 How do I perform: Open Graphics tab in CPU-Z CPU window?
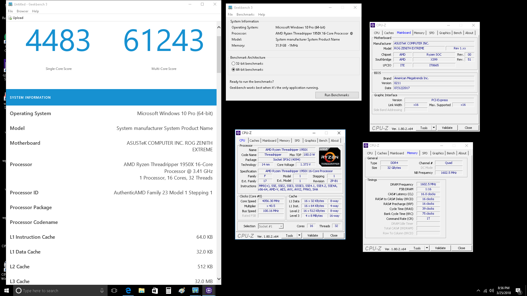pos(310,141)
